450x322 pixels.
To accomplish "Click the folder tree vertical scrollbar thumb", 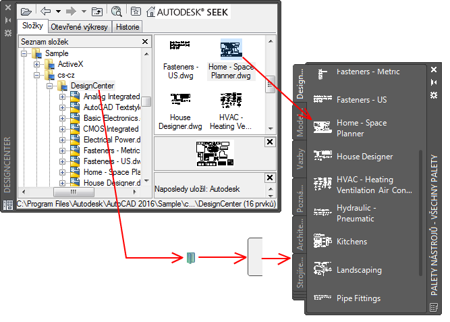I will click(146, 101).
